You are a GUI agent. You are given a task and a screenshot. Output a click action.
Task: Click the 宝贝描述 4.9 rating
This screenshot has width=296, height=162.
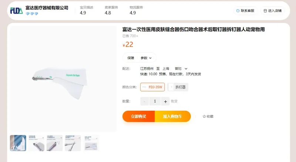click(87, 10)
